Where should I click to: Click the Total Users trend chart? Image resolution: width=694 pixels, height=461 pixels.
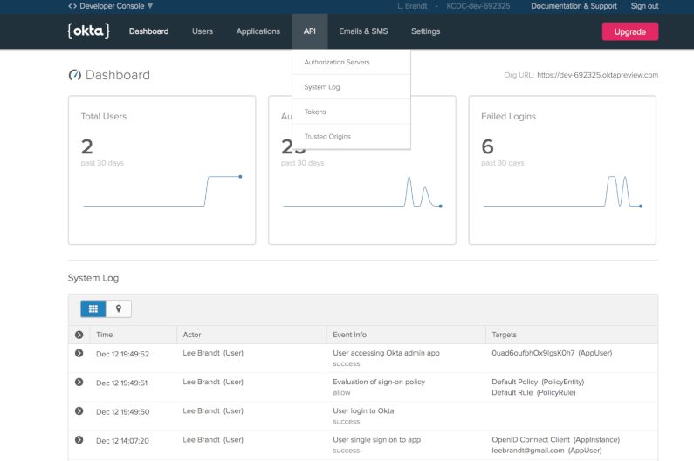coord(162,191)
